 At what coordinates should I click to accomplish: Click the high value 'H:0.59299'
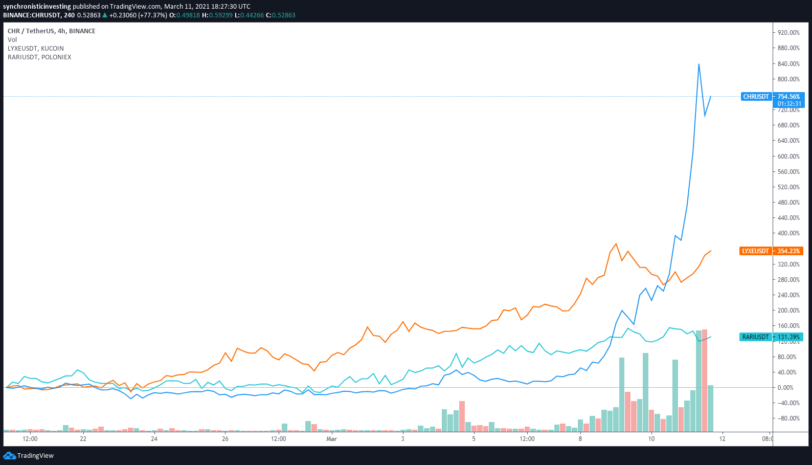click(217, 15)
